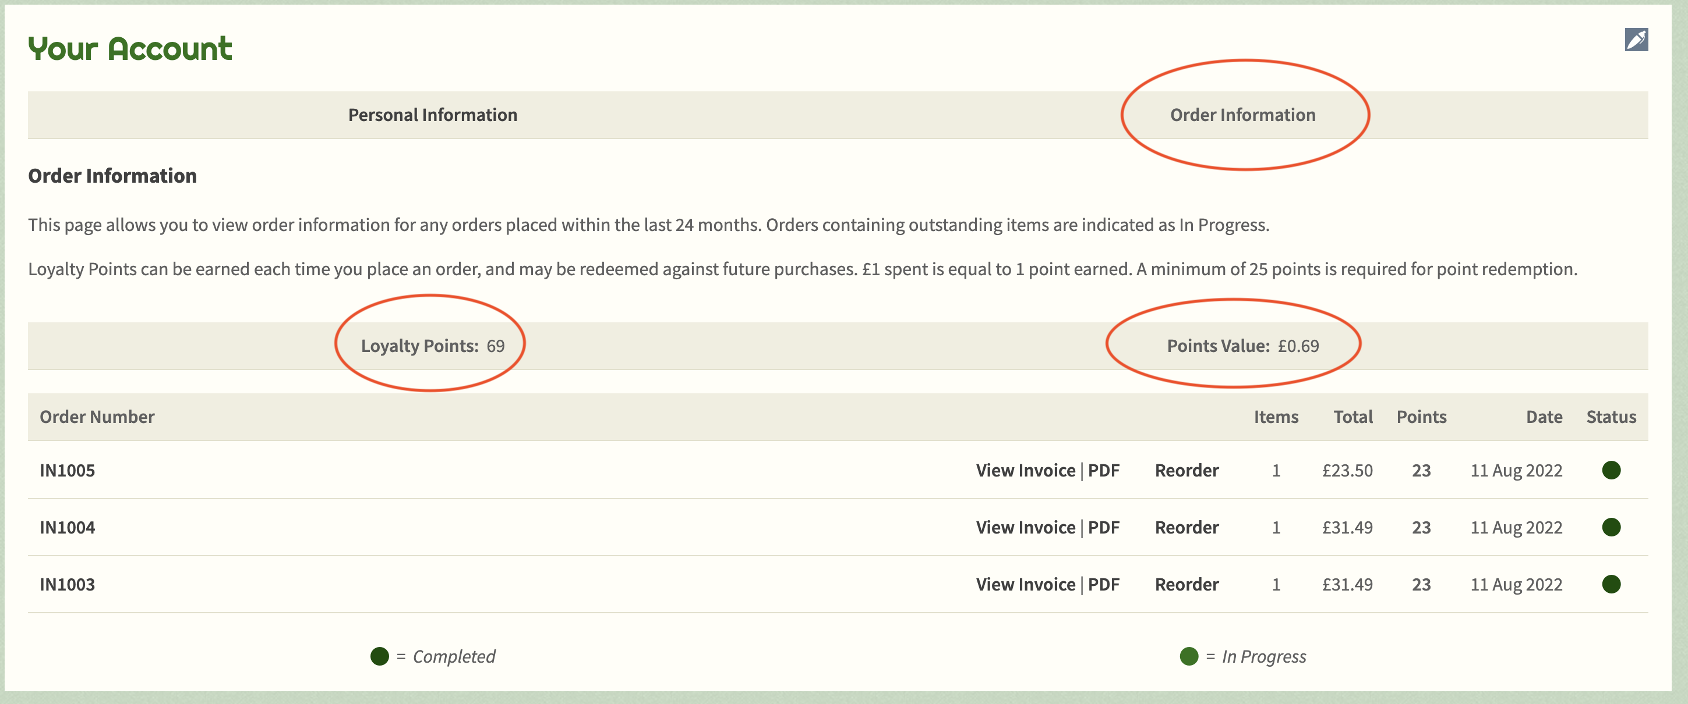Screen dimensions: 1688x704
Task: Reorder order IN1003
Action: point(1186,584)
